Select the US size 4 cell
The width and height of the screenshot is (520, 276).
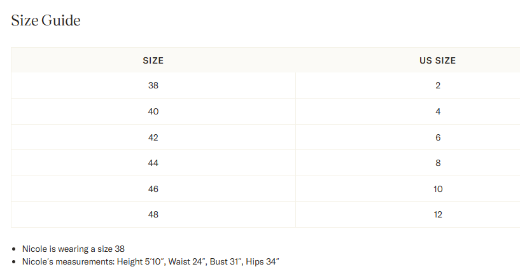[438, 111]
